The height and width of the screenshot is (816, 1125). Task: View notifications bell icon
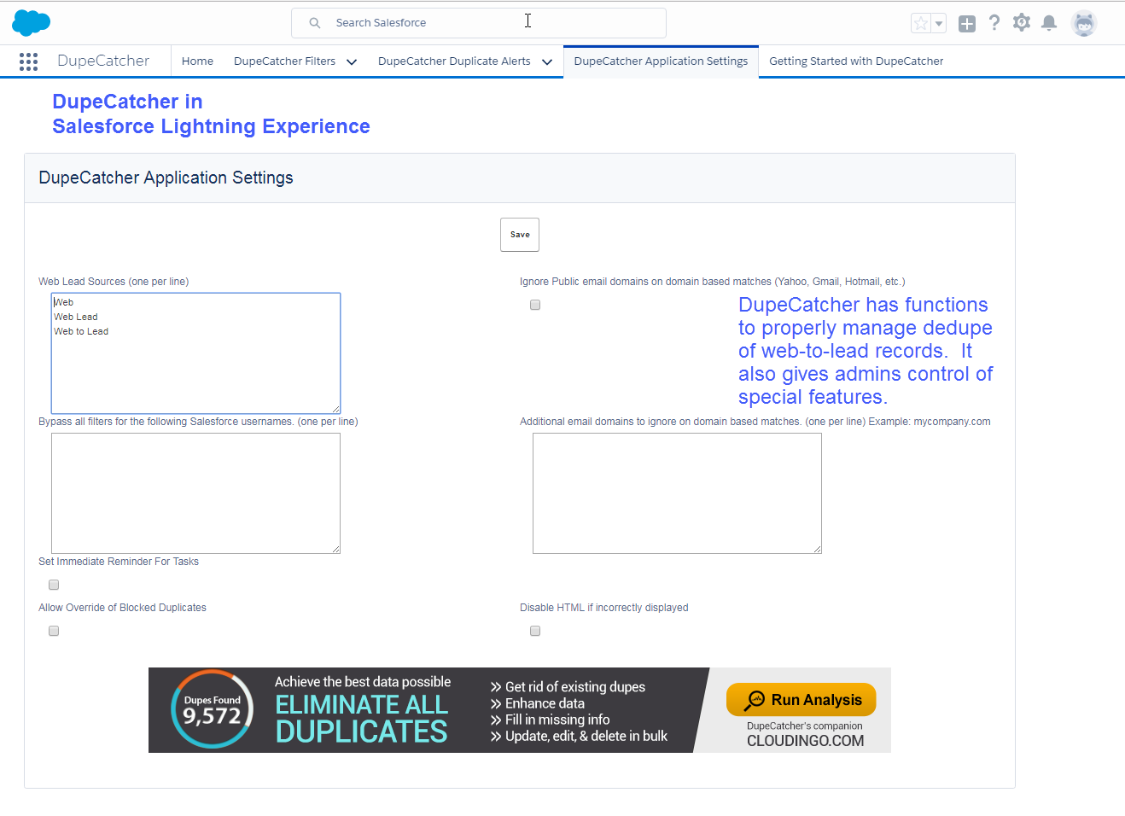tap(1049, 23)
